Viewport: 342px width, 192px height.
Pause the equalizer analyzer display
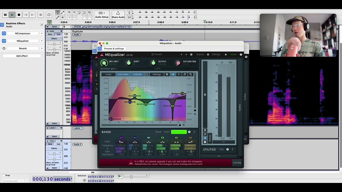pos(167,74)
